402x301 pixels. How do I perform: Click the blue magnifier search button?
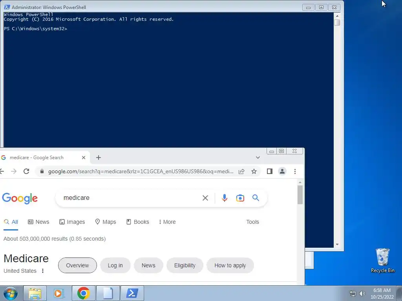tap(256, 198)
